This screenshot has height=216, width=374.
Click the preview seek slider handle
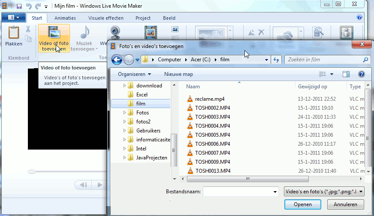(31, 172)
